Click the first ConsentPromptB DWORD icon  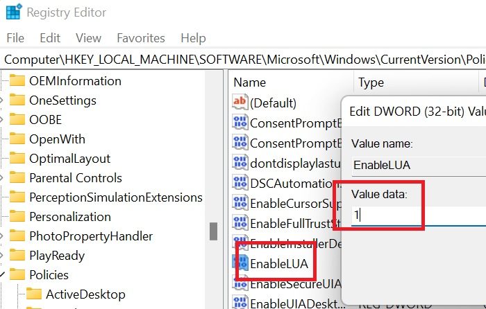click(240, 123)
